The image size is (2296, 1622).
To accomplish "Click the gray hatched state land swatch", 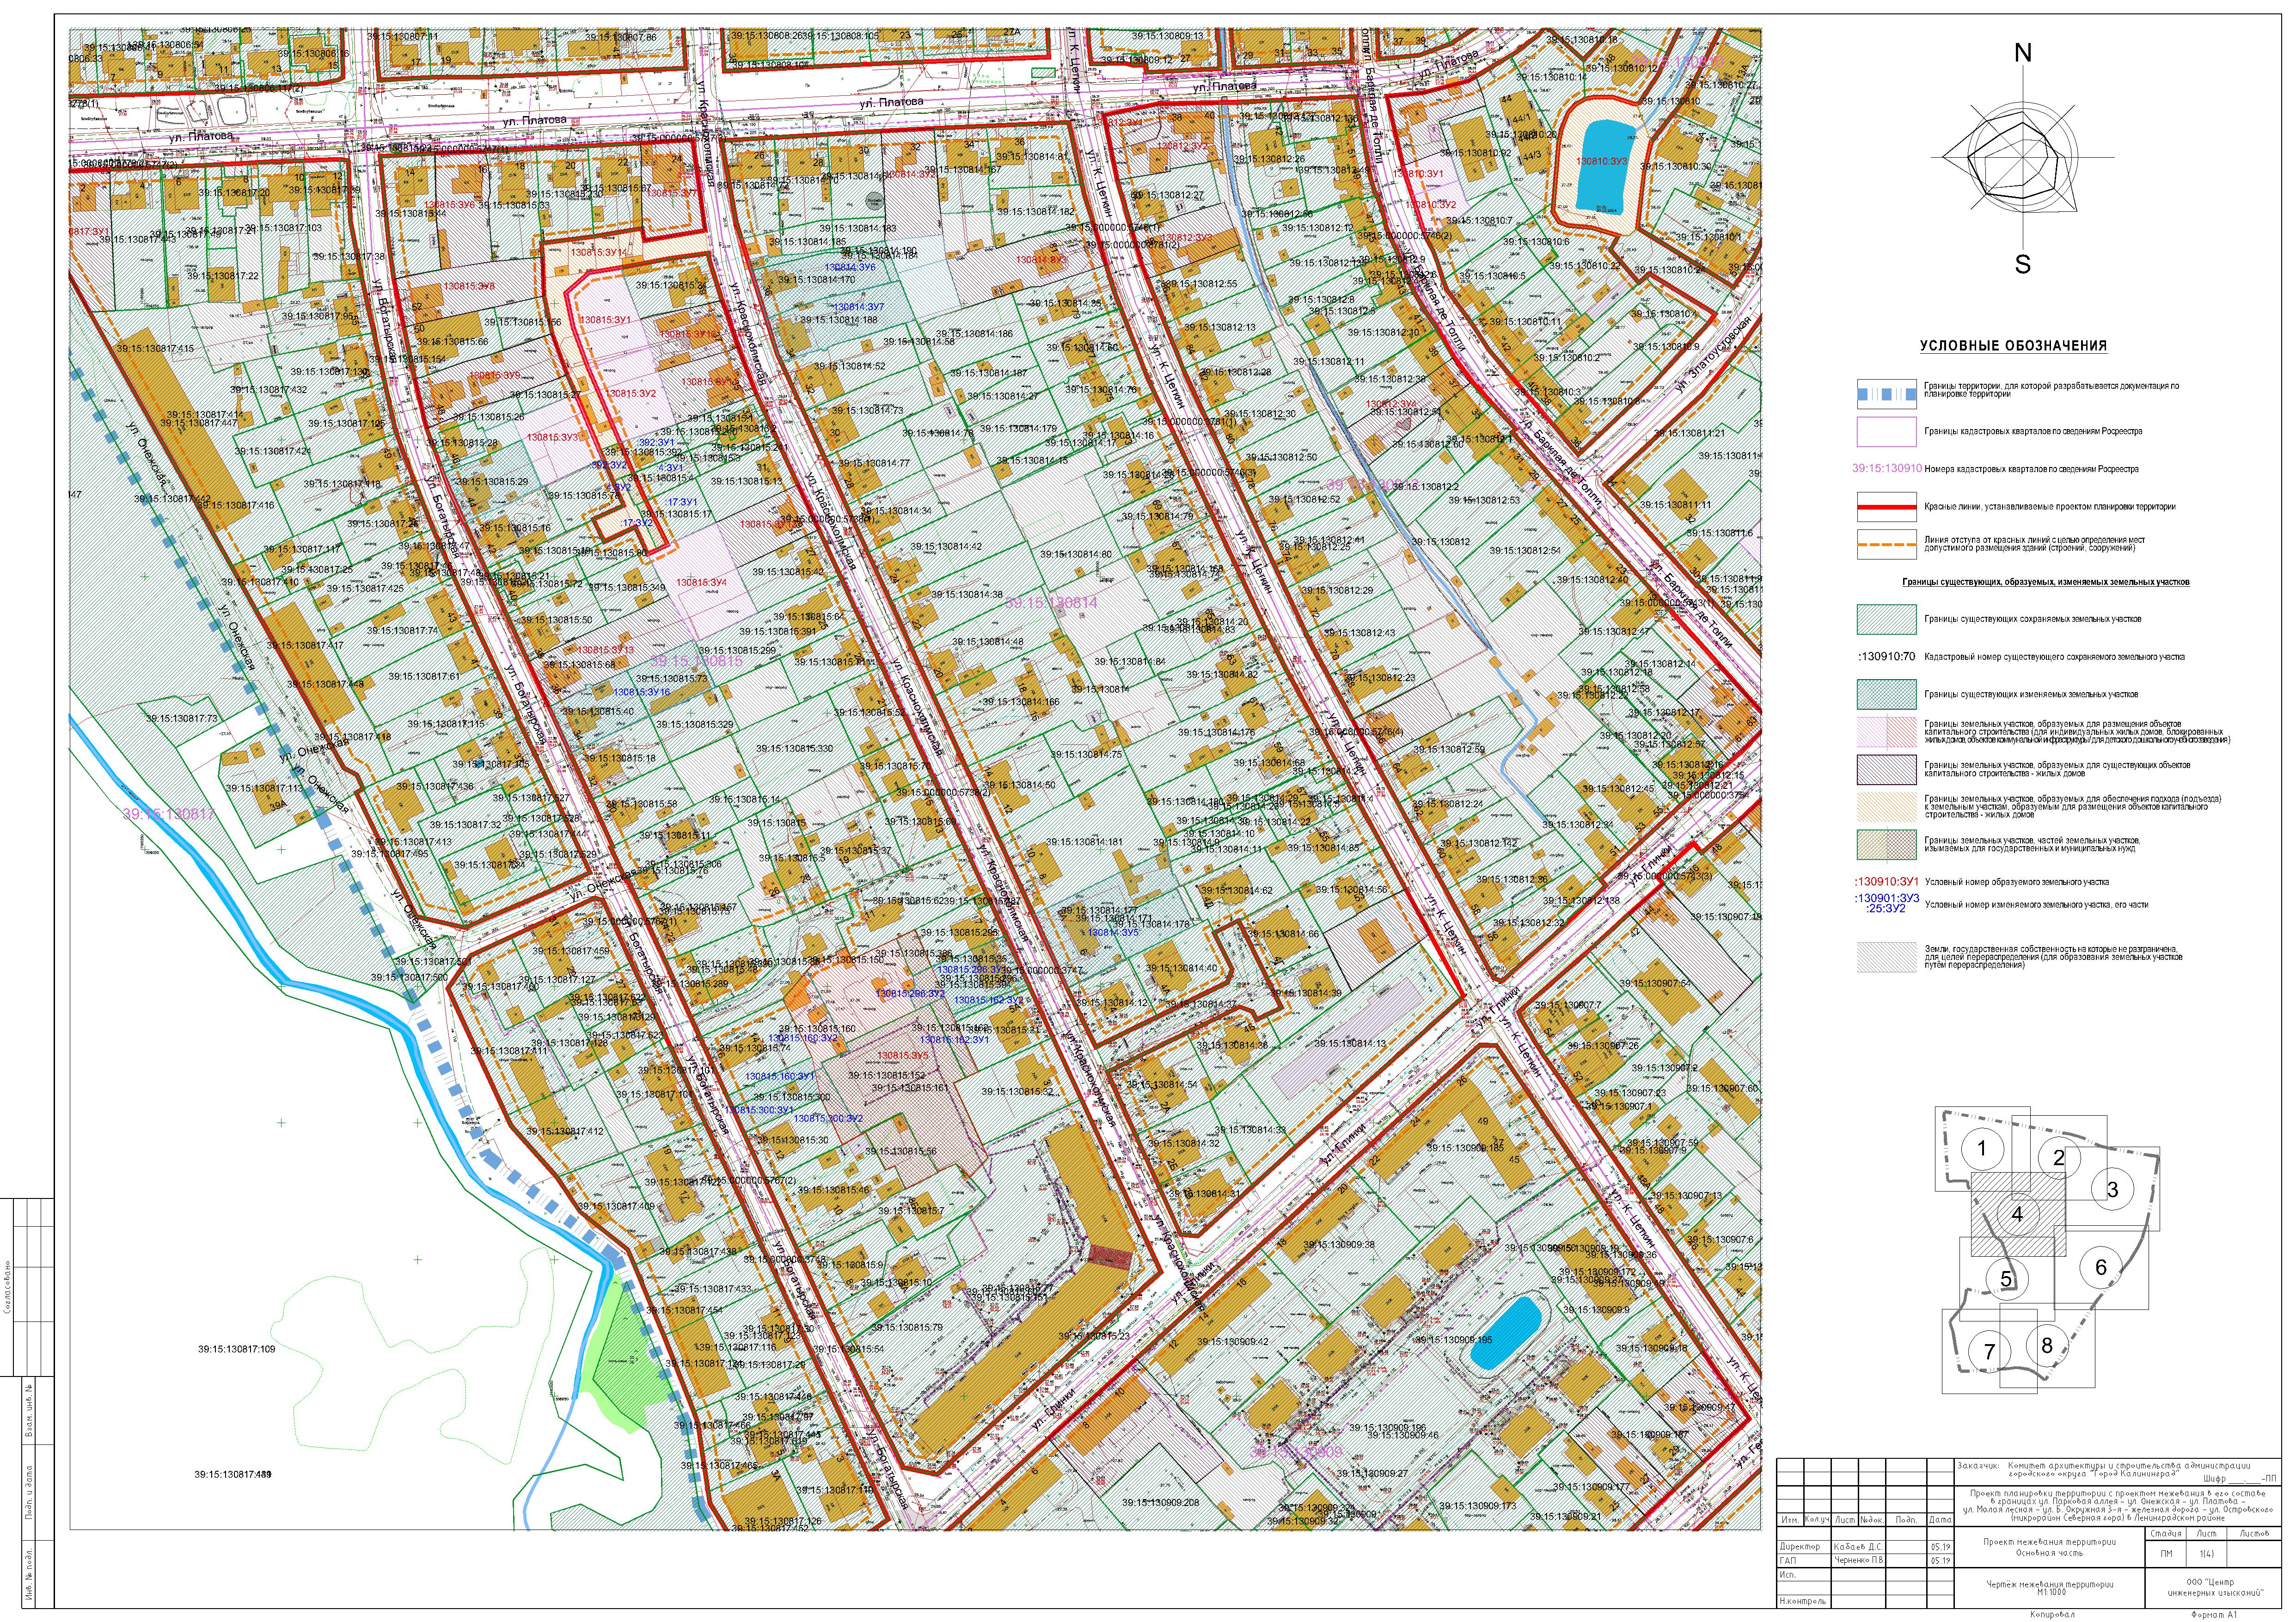I will pos(1886,957).
